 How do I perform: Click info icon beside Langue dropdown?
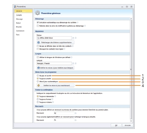click(75, 63)
